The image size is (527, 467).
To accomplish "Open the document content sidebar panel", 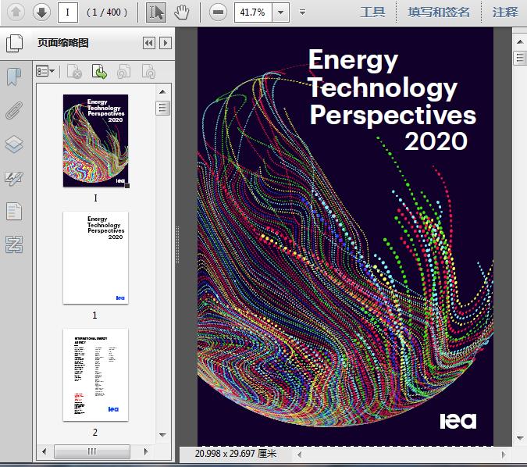I will 14,212.
